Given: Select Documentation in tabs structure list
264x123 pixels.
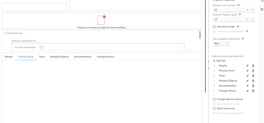Looking at the screenshot, I should (x=228, y=86).
